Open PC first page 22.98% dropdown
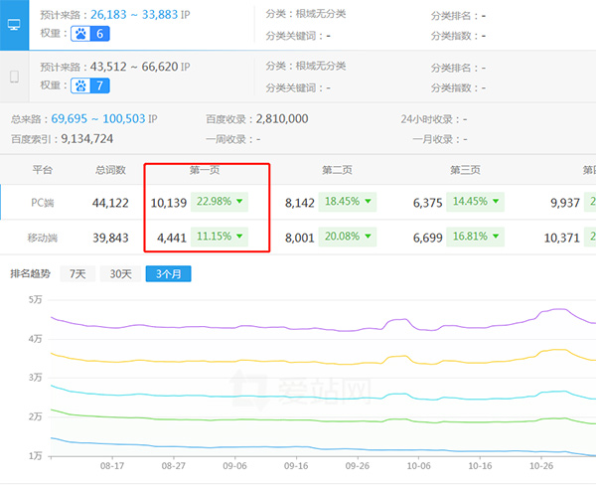596x489 pixels. coord(220,202)
